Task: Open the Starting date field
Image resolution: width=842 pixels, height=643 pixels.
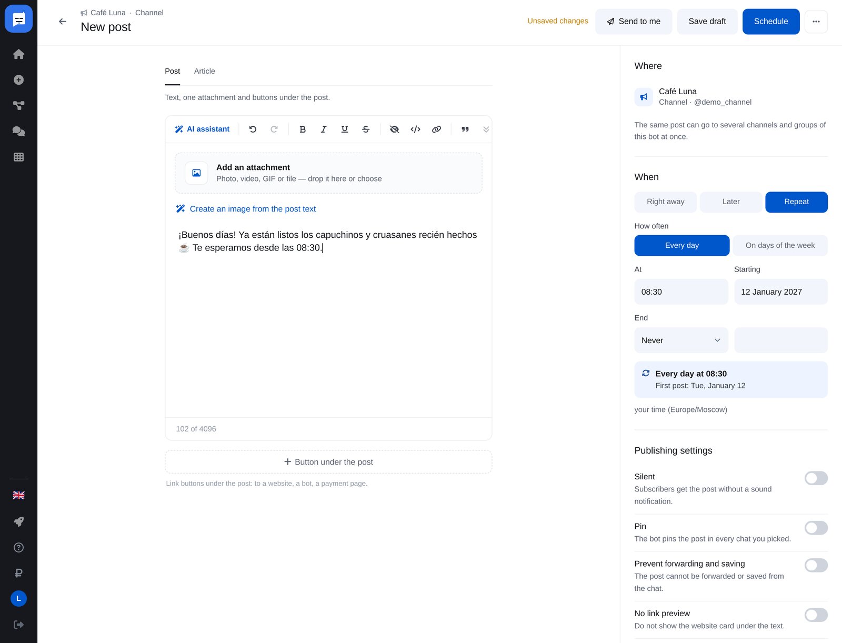Action: coord(781,292)
